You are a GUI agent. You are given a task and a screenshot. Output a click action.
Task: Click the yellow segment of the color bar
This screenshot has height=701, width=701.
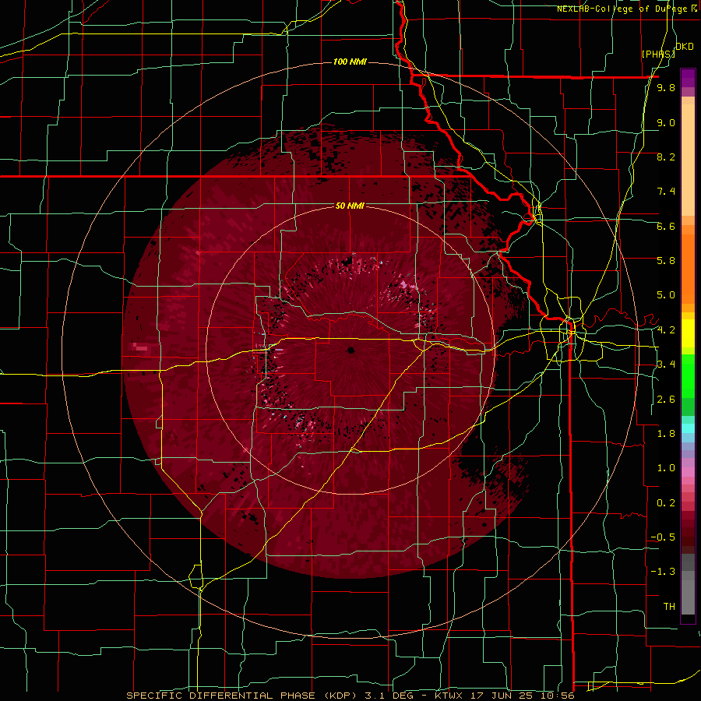[688, 333]
